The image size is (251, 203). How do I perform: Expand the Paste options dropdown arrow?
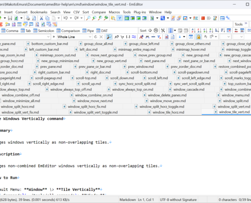point(59,18)
